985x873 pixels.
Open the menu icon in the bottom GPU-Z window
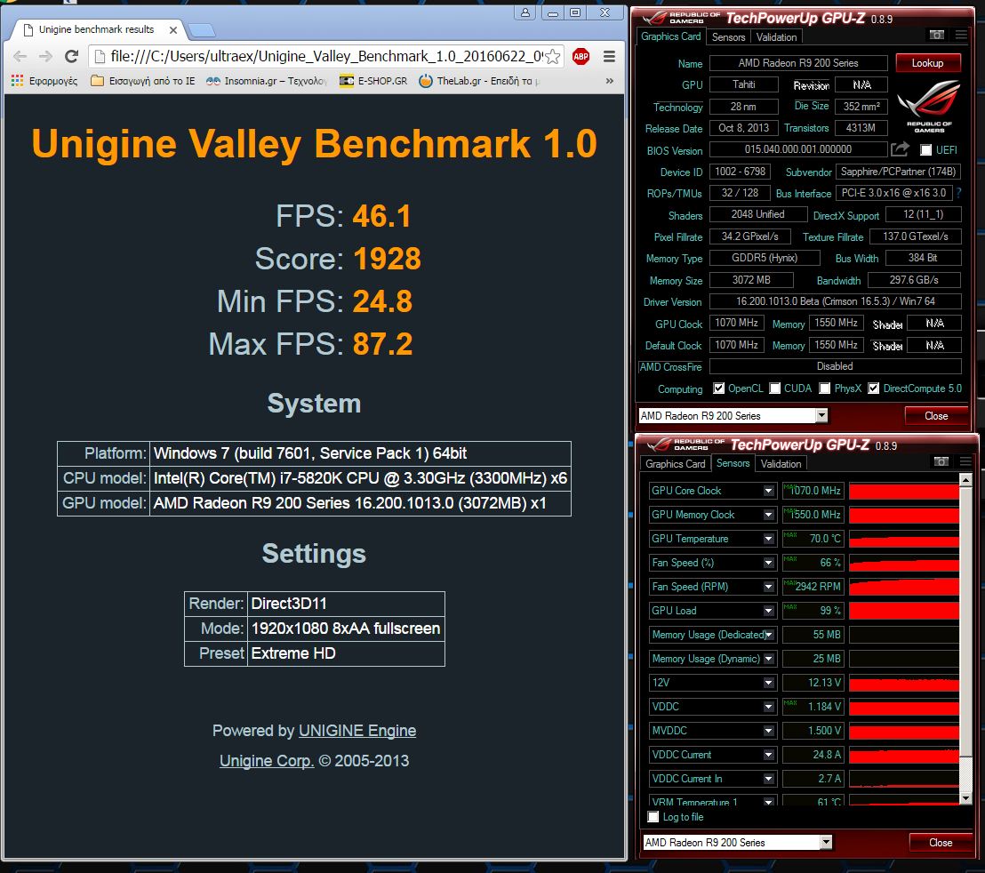click(x=965, y=461)
